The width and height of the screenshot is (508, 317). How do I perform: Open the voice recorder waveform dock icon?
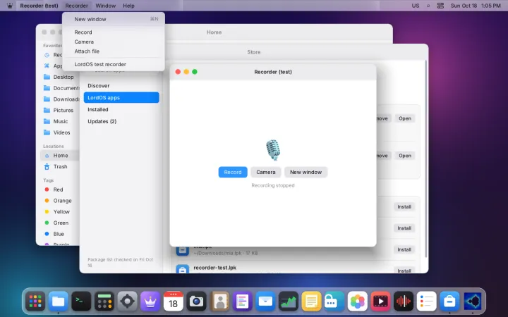tap(404, 302)
